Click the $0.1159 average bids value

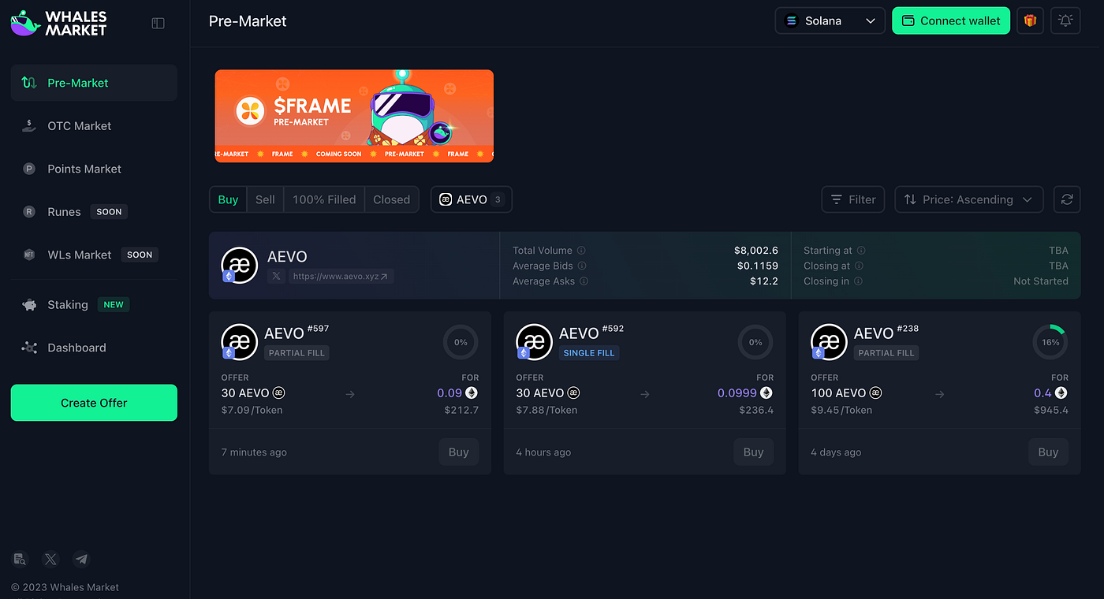(758, 266)
